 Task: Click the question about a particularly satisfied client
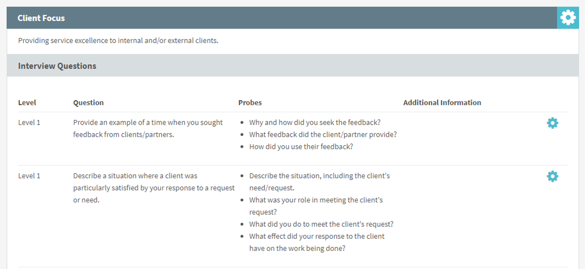[153, 188]
